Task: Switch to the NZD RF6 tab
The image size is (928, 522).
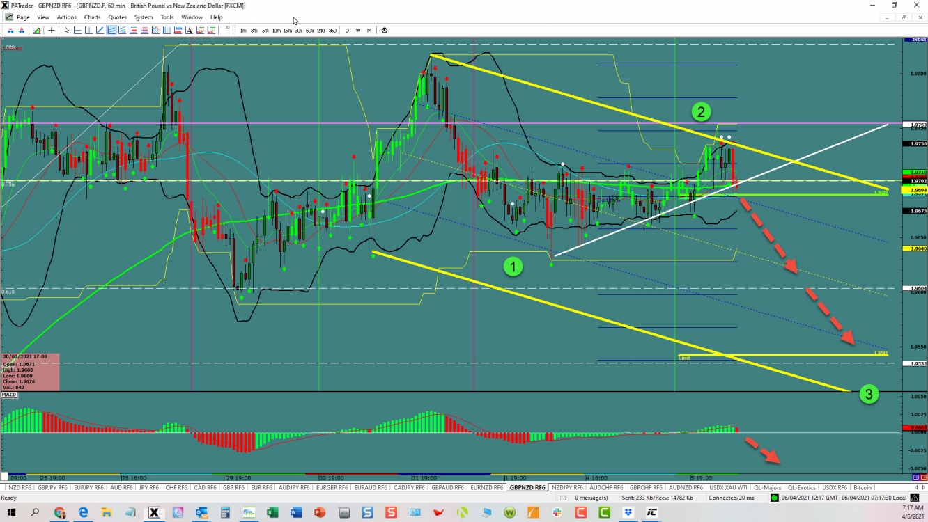Action: 19,488
